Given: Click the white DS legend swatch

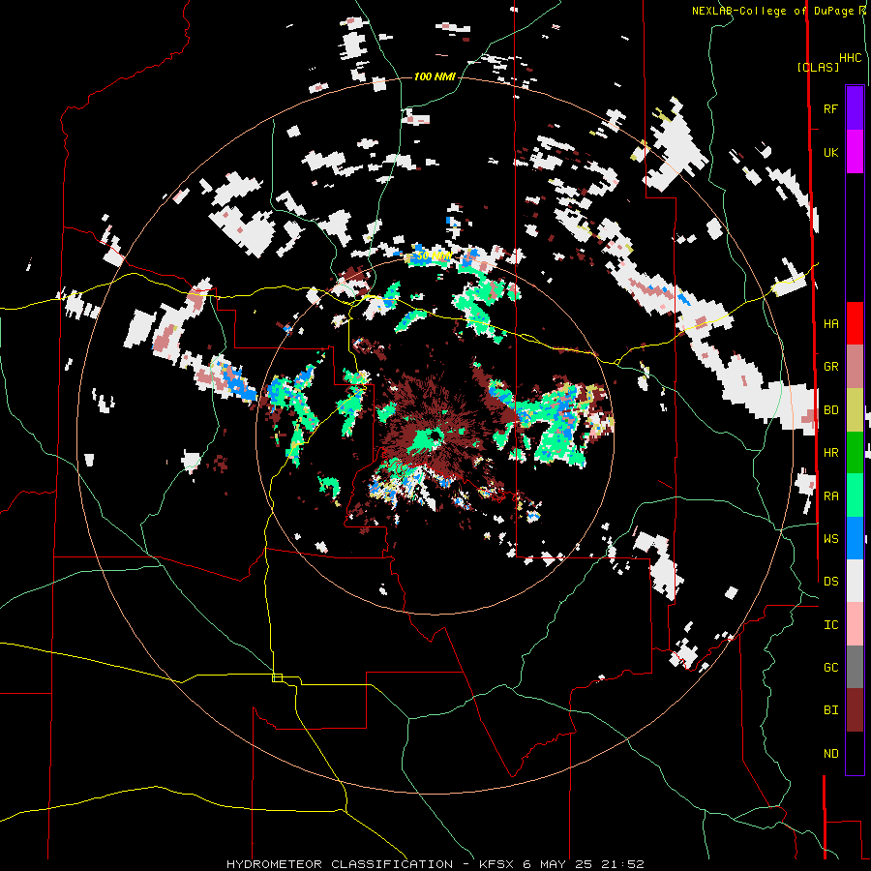Looking at the screenshot, I should (x=855, y=581).
